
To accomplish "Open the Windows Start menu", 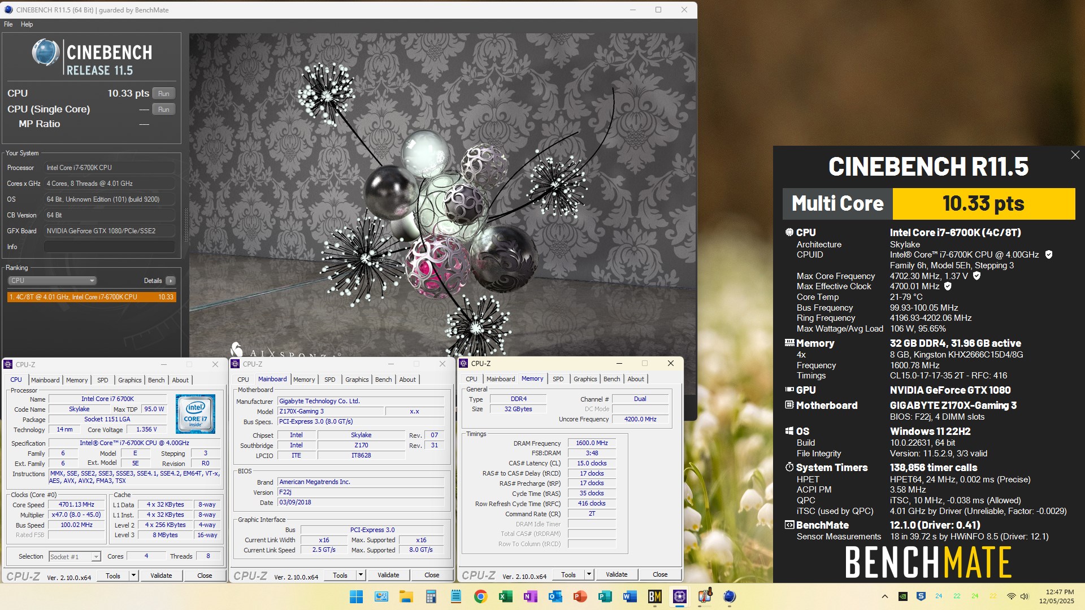I will click(356, 596).
